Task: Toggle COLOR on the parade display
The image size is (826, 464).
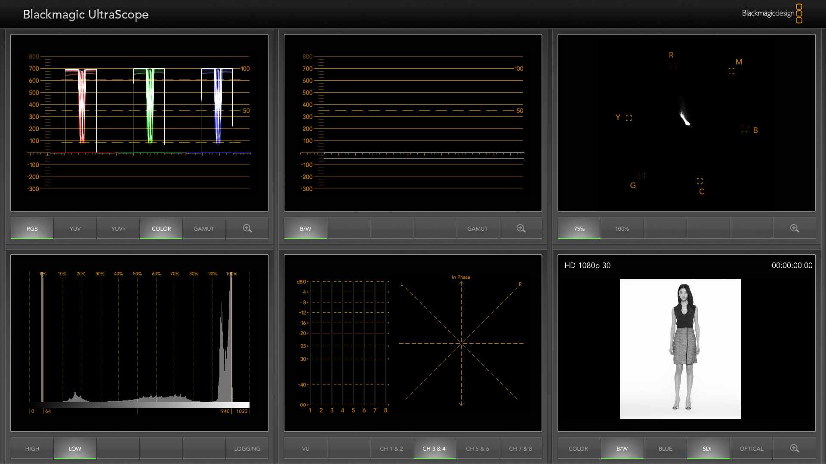Action: [161, 228]
